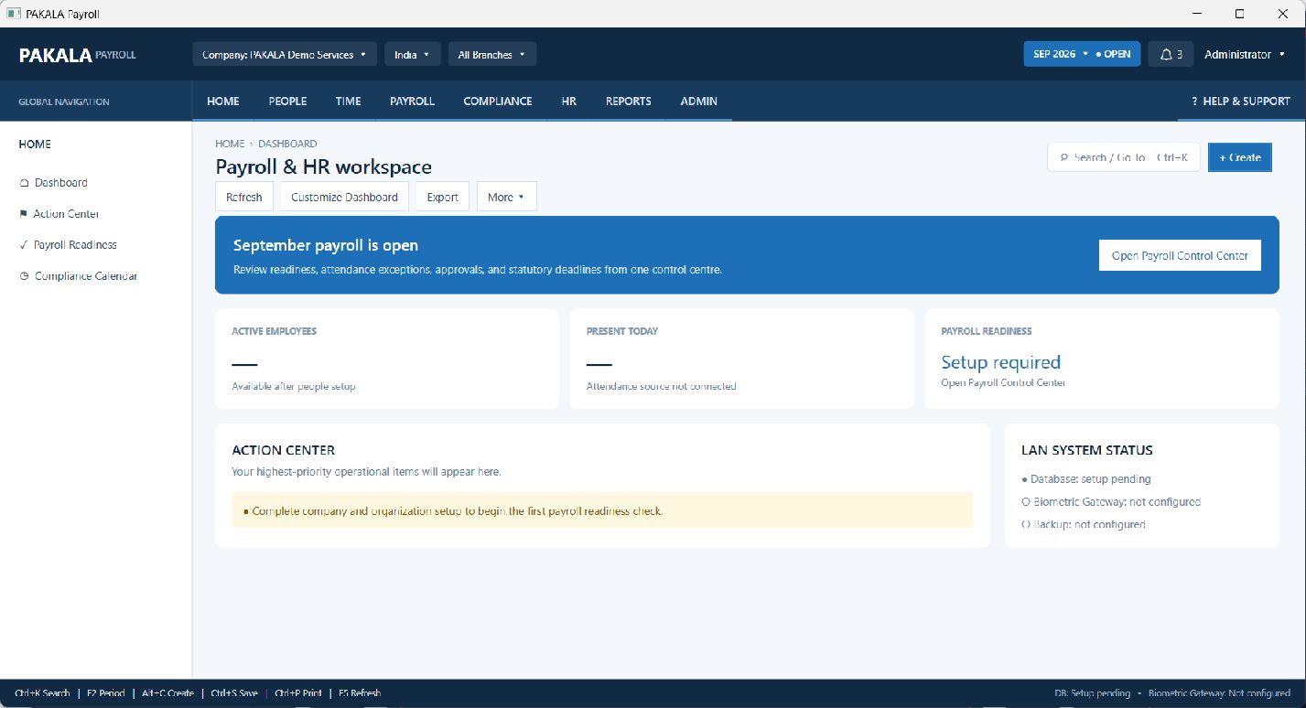
Task: Click the Refresh button
Action: click(x=244, y=197)
